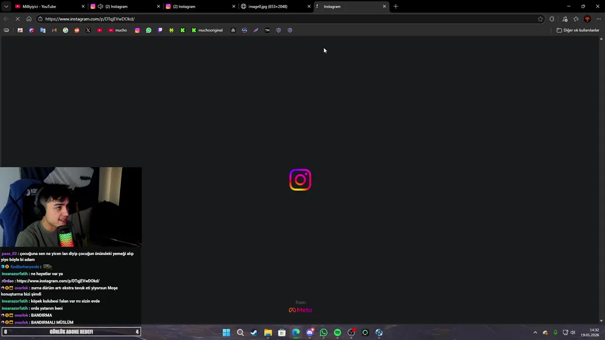The height and width of the screenshot is (340, 605).
Task: Open the mucho YouTube bookmark
Action: (118, 30)
